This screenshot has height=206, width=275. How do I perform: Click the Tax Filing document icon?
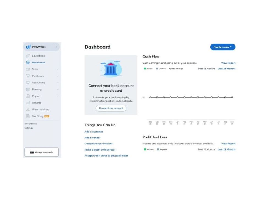point(28,116)
